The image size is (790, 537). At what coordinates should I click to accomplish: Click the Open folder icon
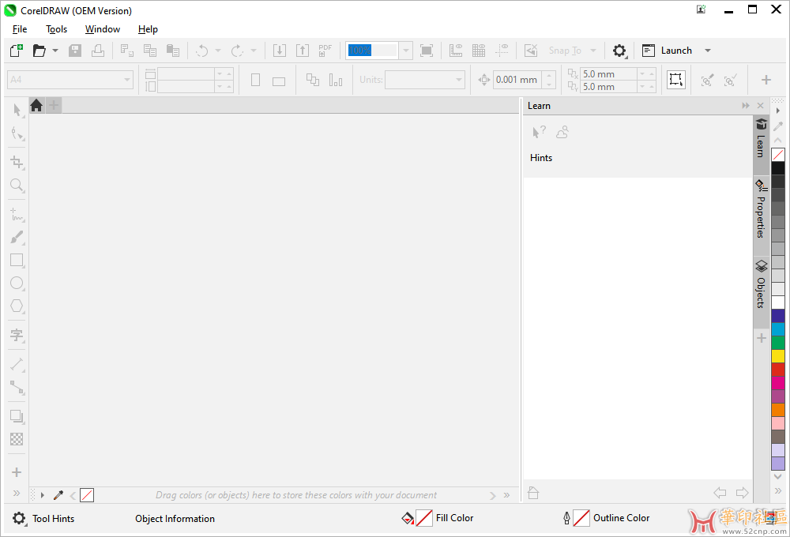click(x=39, y=51)
